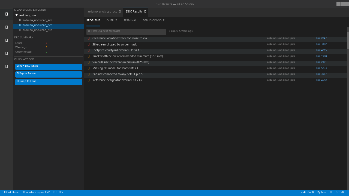Click Warnings count in DRC Summary
Screen dimensions: 349x196
point(46,47)
